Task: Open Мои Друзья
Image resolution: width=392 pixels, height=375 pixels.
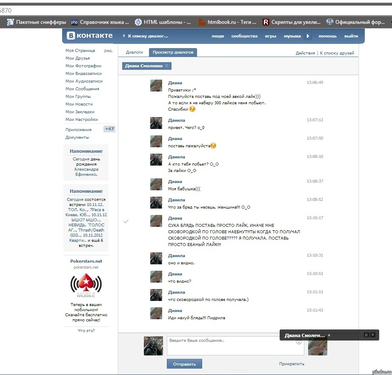Action: (x=78, y=58)
